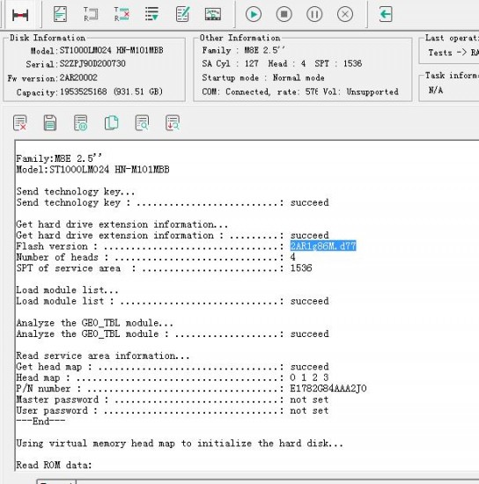Search log with magnifier page icon
This screenshot has width=479, height=484.
[x=142, y=123]
